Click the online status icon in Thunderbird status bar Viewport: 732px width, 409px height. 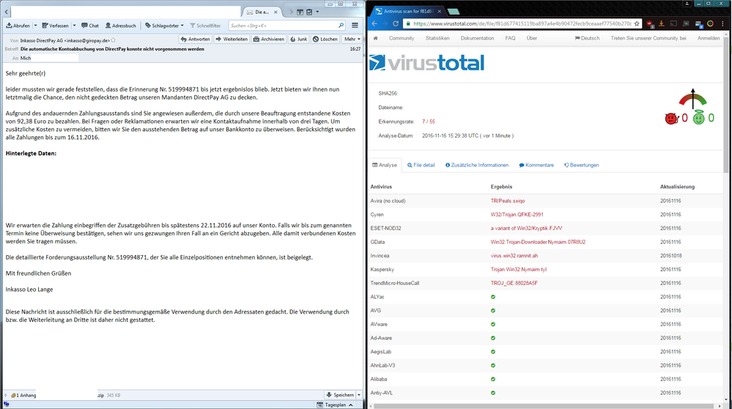click(x=6, y=405)
